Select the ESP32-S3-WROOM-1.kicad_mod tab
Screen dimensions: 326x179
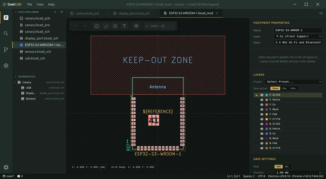coord(191,13)
